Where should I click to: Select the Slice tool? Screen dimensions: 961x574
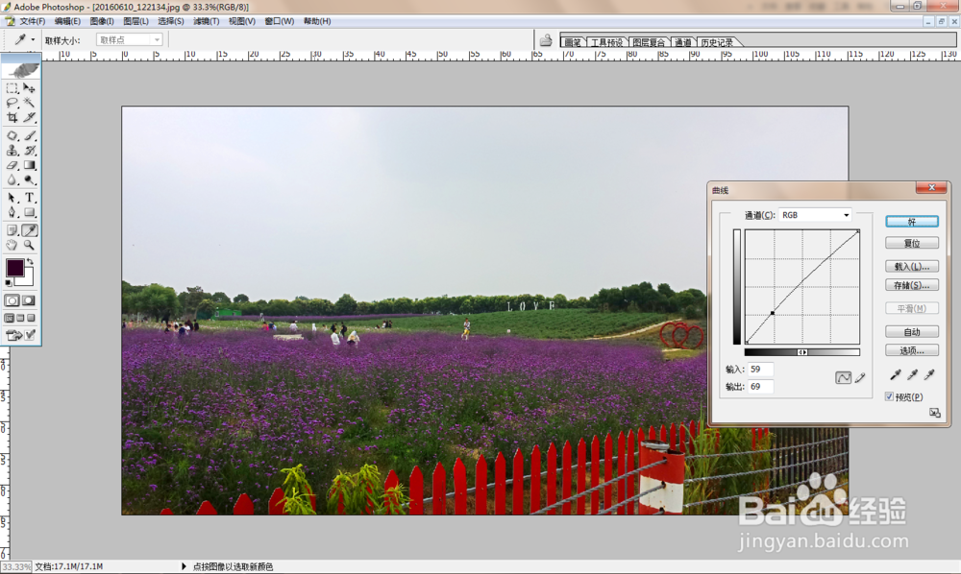coord(30,117)
